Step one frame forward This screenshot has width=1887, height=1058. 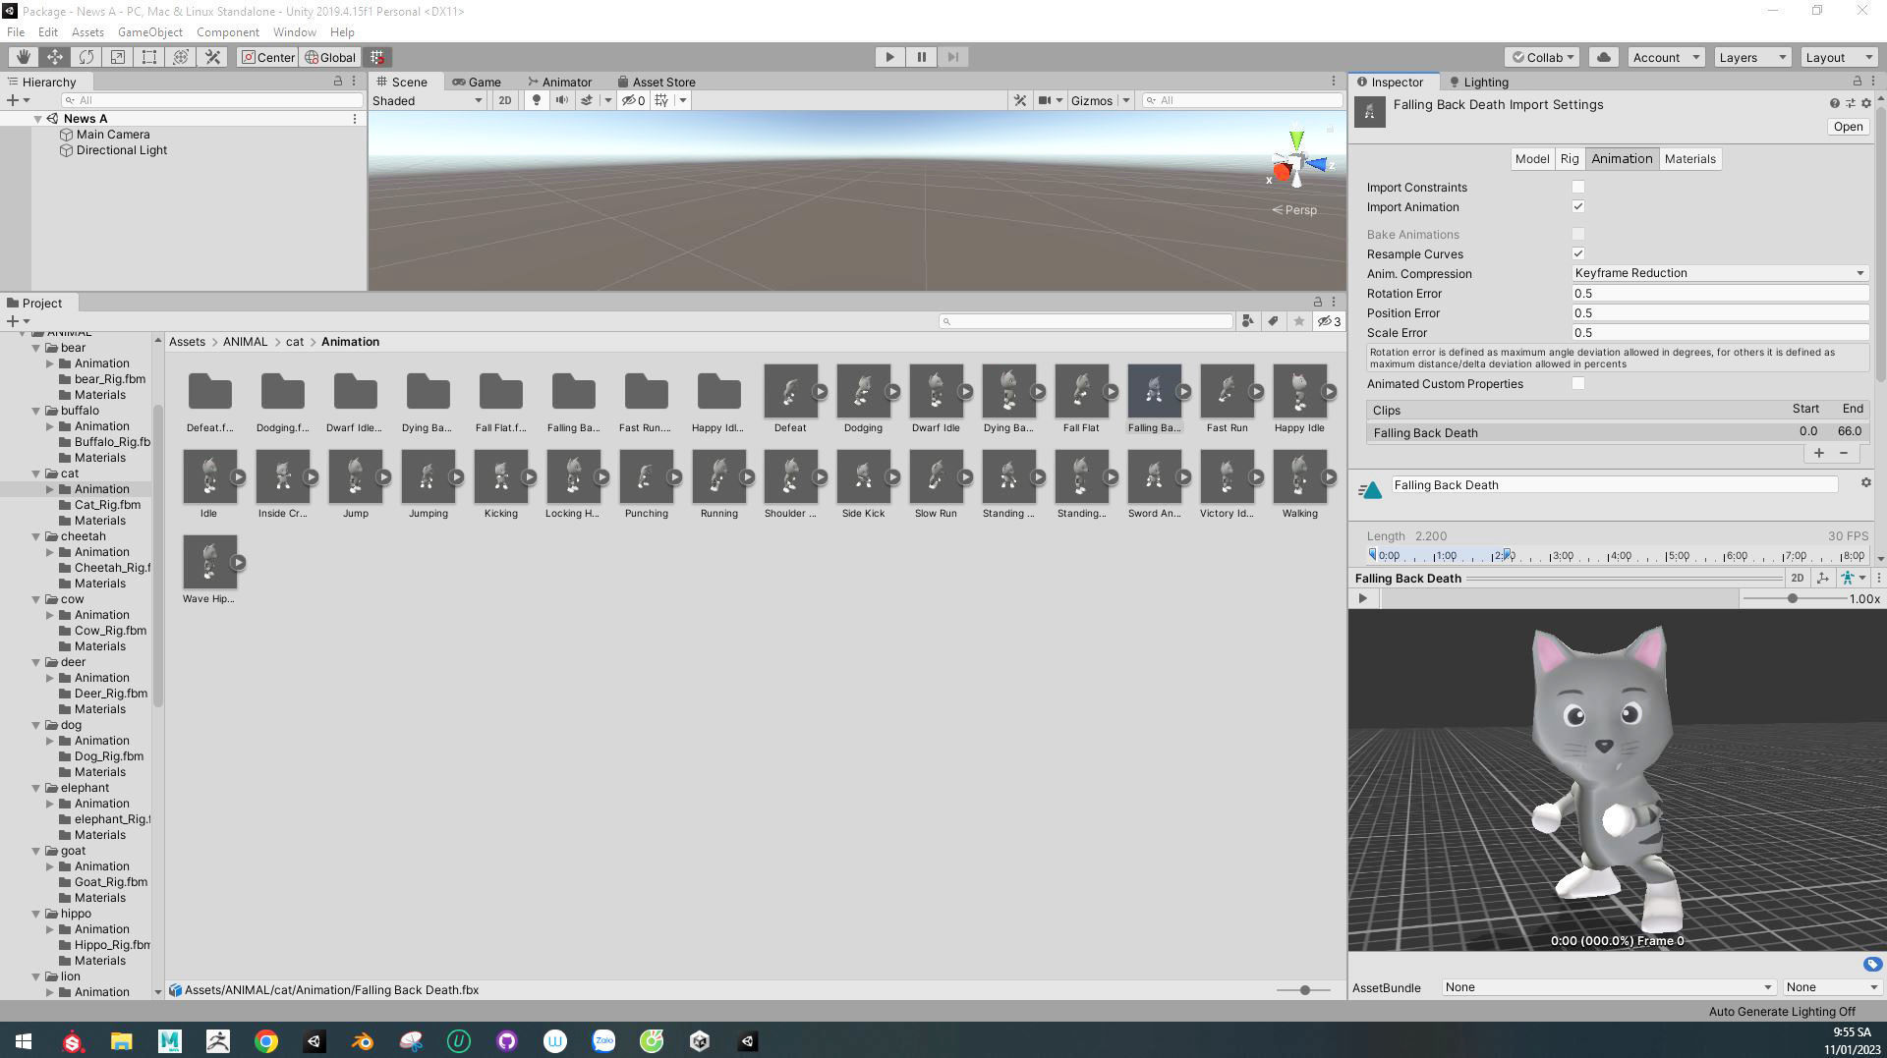(952, 57)
